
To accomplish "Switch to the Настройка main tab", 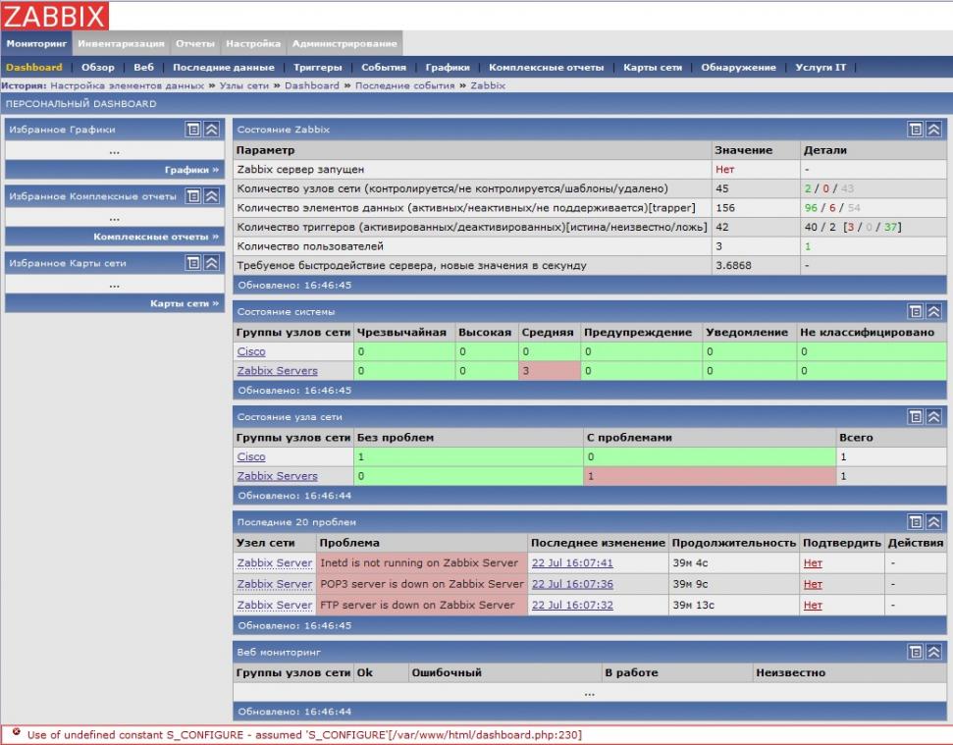I will 253,43.
